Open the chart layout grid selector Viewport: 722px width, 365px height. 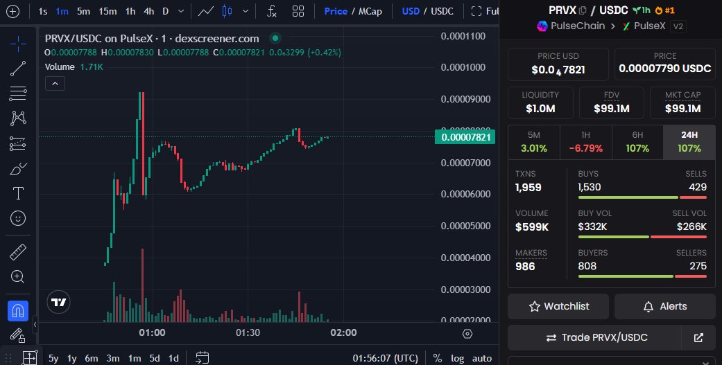point(298,11)
